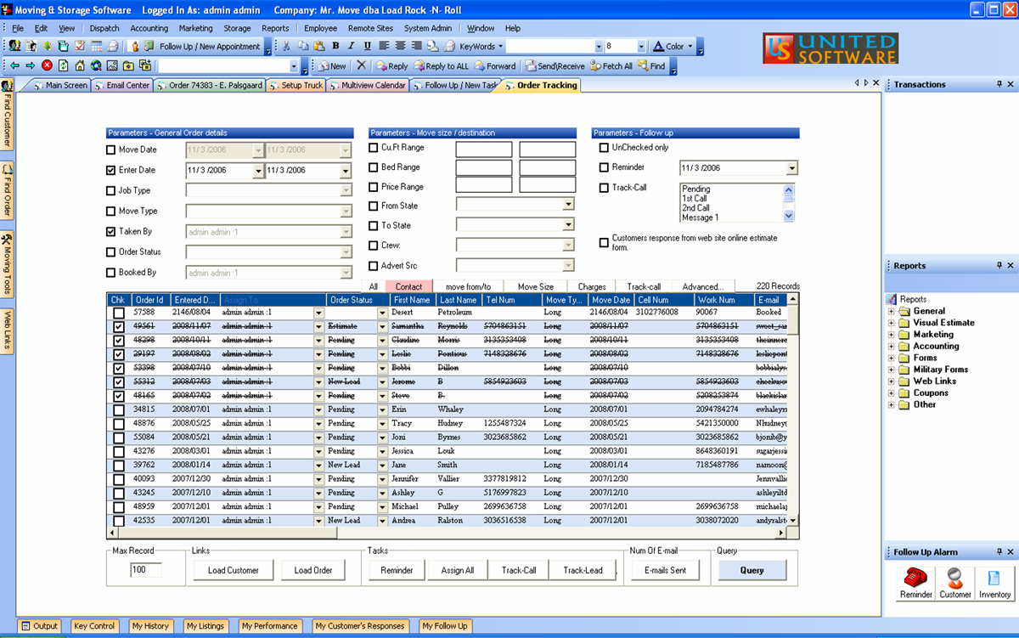The width and height of the screenshot is (1019, 638).
Task: Click the Track-Lead button
Action: point(583,570)
